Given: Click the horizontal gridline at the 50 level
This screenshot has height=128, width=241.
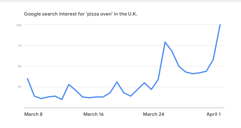Looking at the screenshot, I should click(x=96, y=66).
